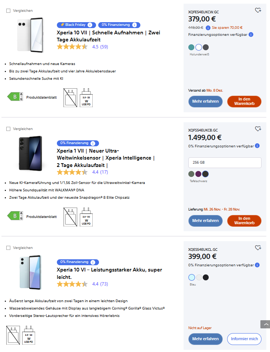Add Xperia 1 VII 'In den Warenkorb'
Viewport: 270px width, 352px height.
(x=244, y=221)
